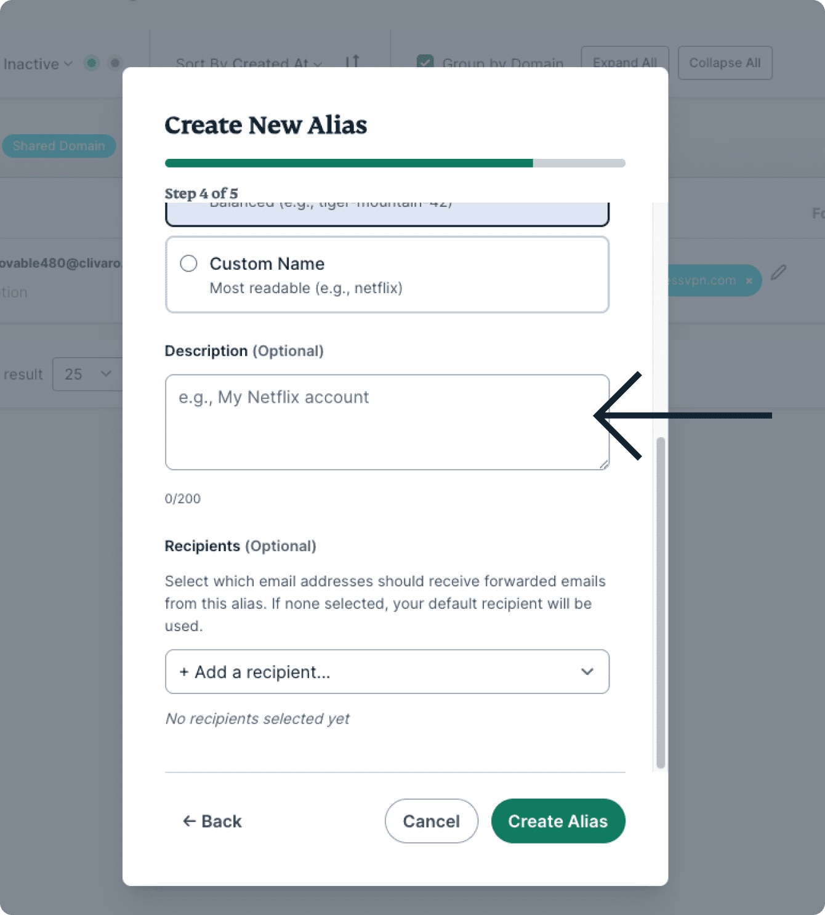
Task: Click the modal's vertical scrollbar thumb
Action: coord(661,603)
